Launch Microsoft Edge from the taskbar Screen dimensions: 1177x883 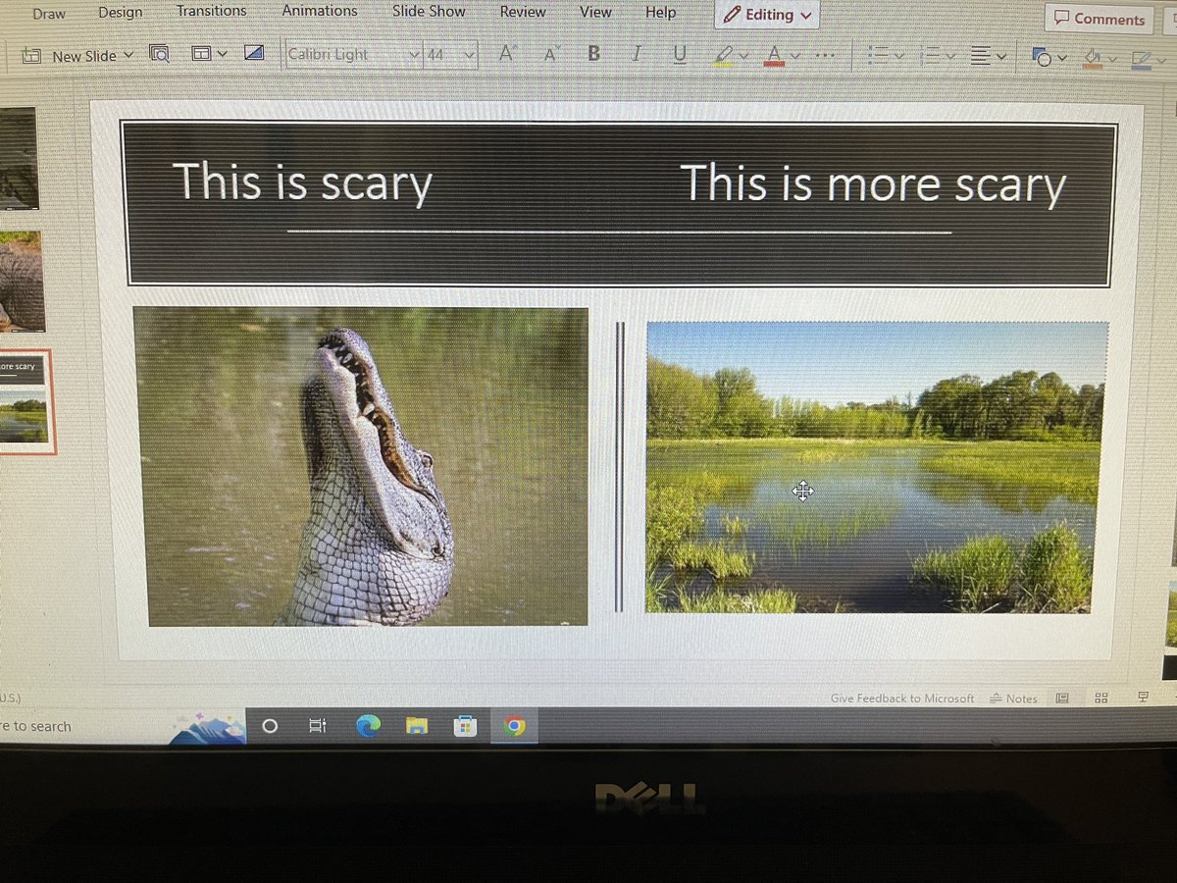click(x=368, y=726)
